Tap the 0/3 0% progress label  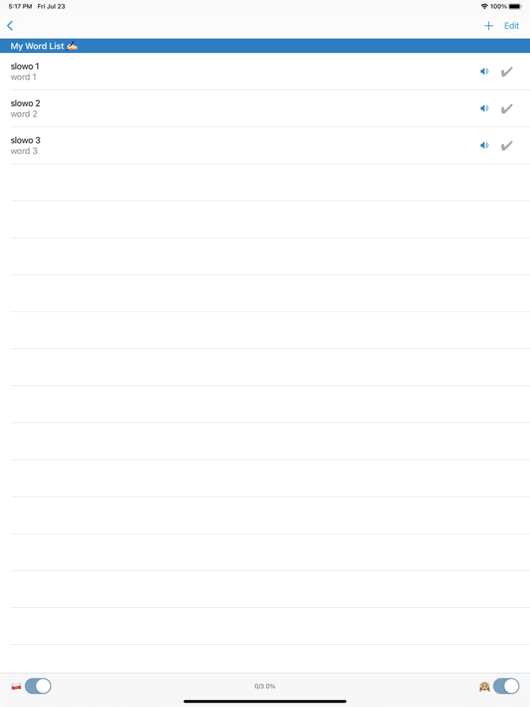tap(265, 687)
